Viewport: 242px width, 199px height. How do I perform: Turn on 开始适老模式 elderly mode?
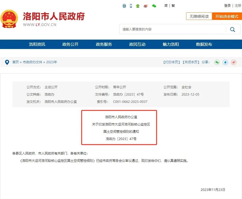pos(227,16)
